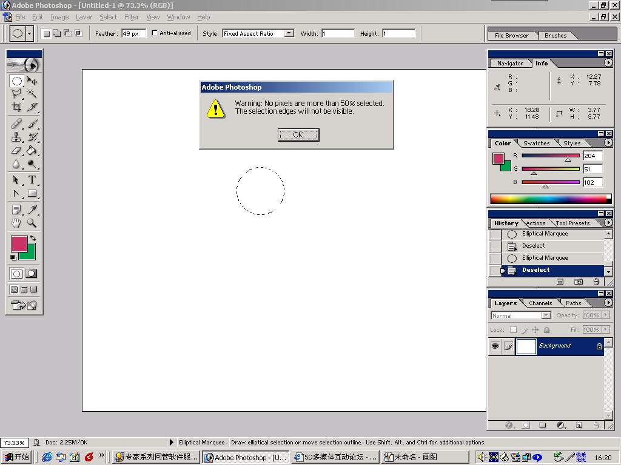Screen dimensions: 621x465
Task: Click OK in the warning dialog
Action: pos(298,135)
